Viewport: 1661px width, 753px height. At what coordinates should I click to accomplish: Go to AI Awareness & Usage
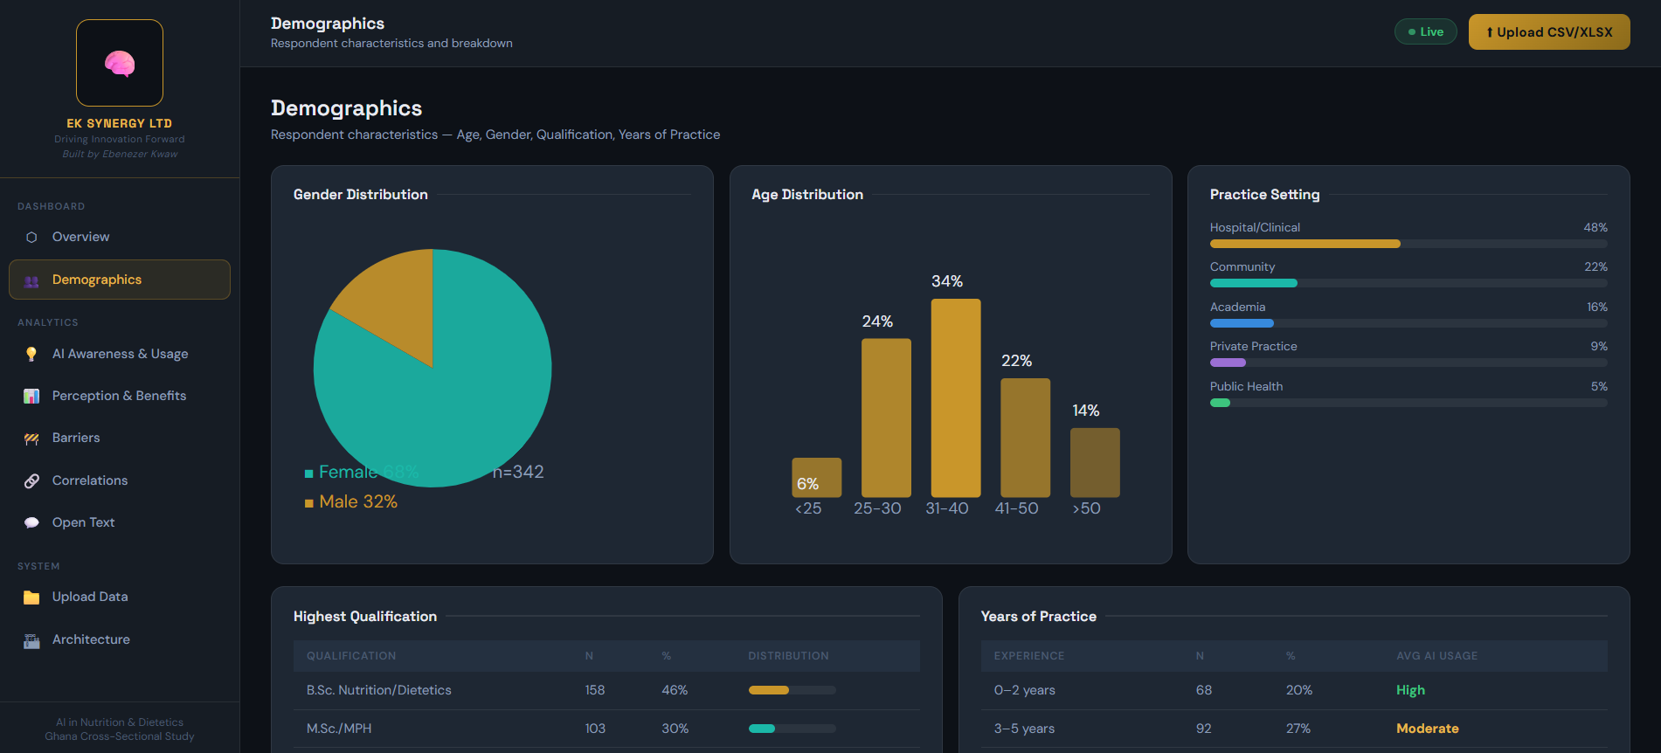tap(120, 354)
